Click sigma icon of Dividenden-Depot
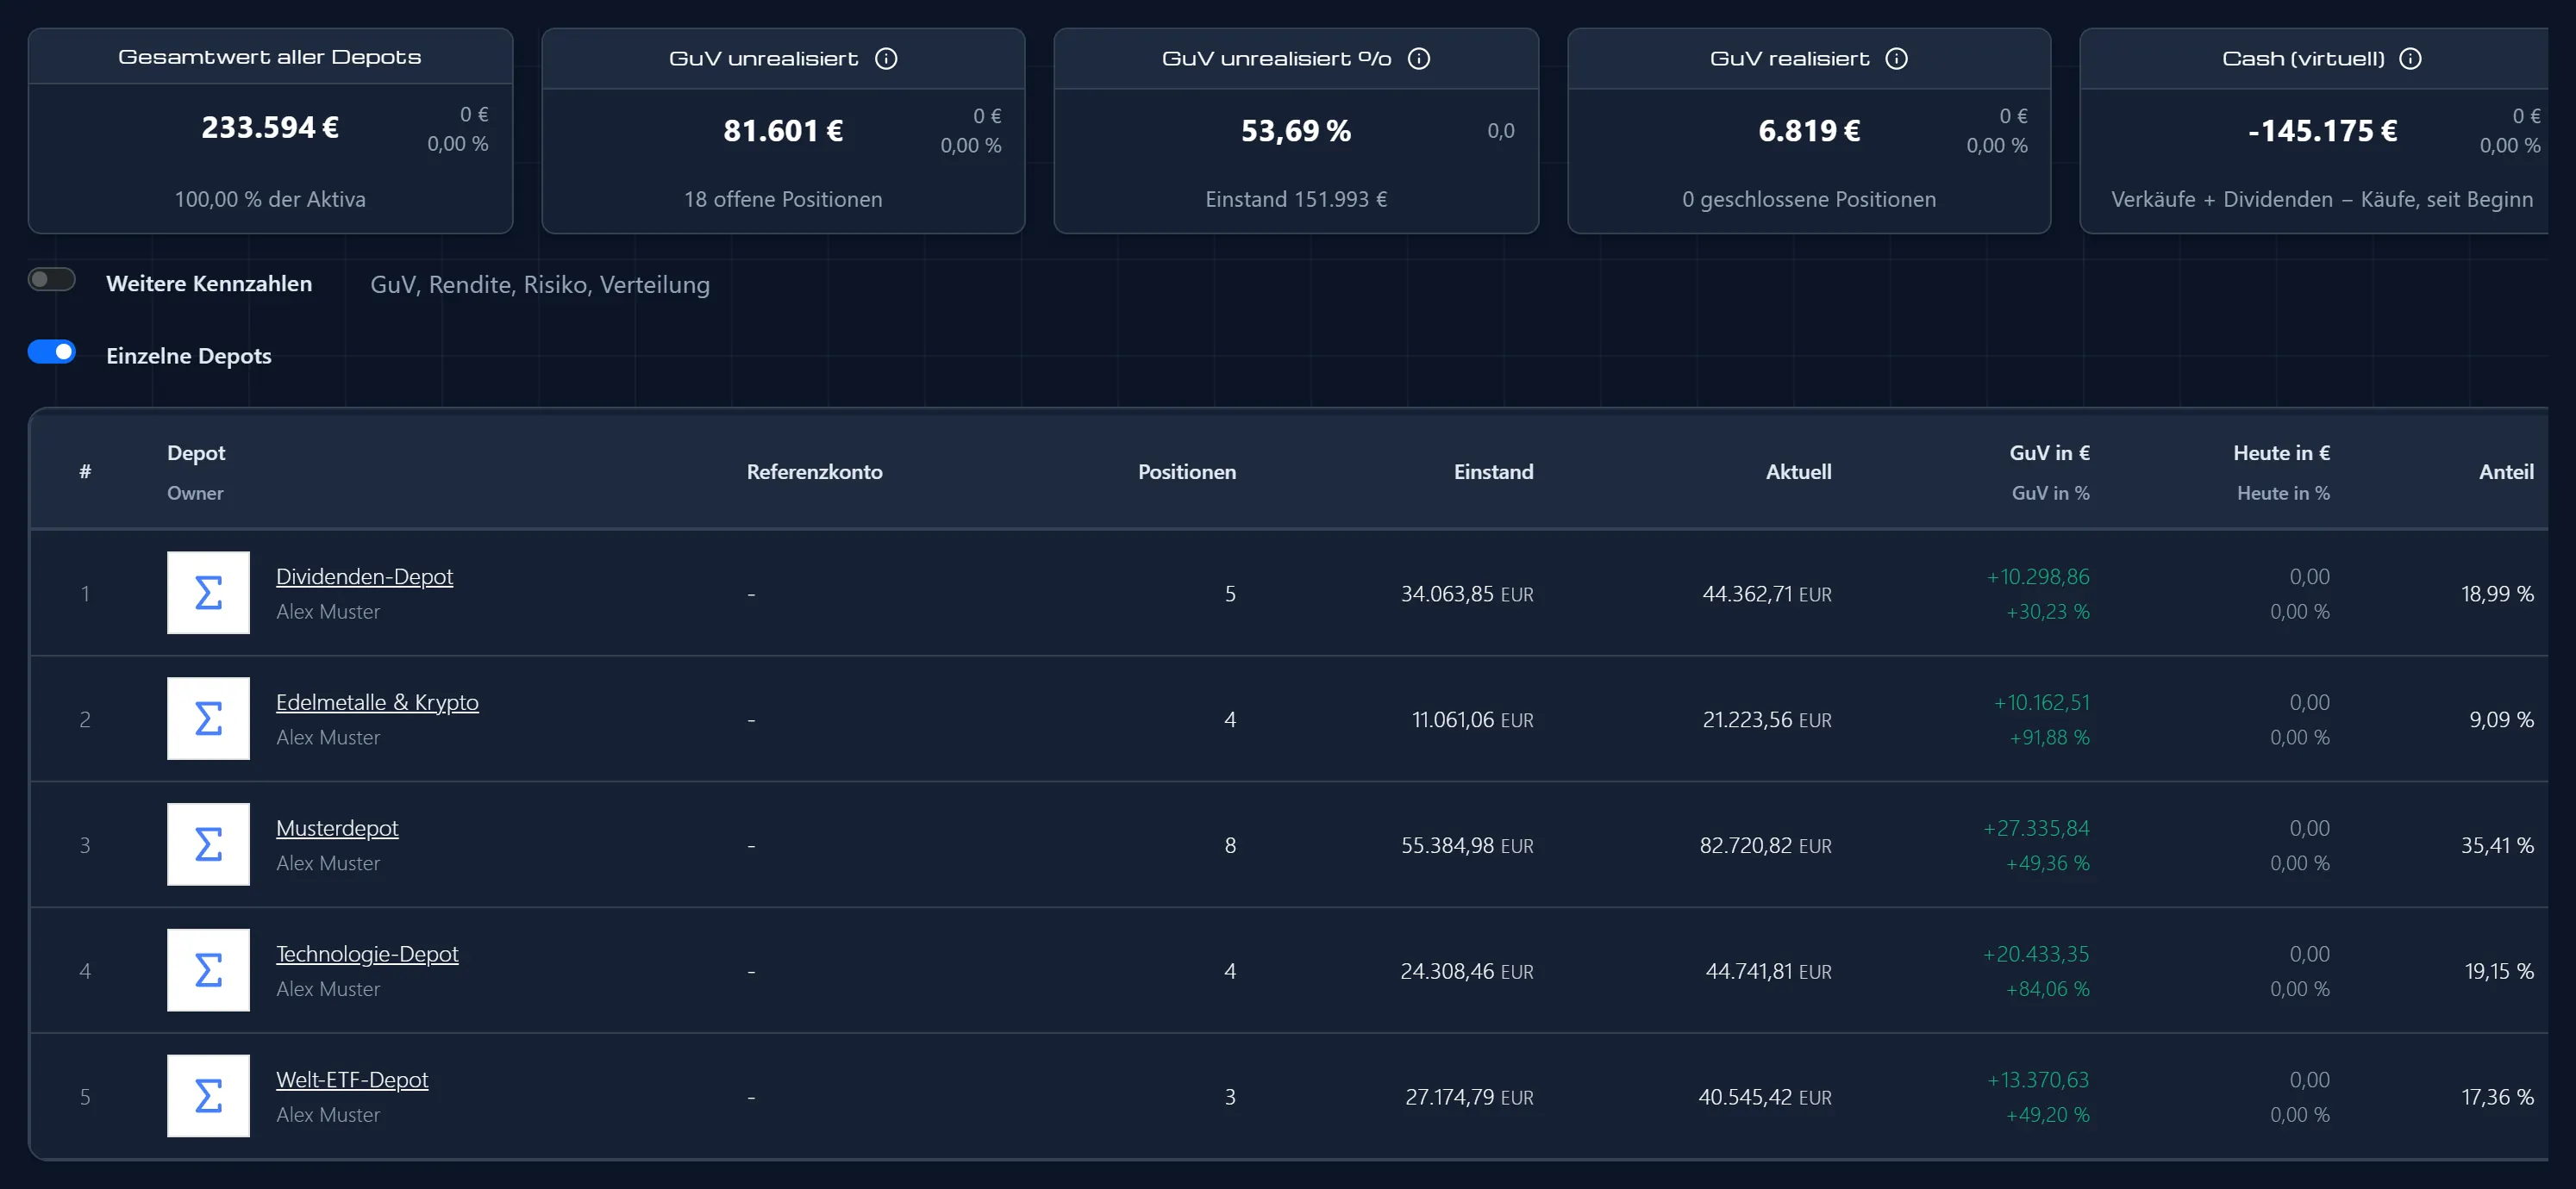Image resolution: width=2576 pixels, height=1189 pixels. coord(208,593)
